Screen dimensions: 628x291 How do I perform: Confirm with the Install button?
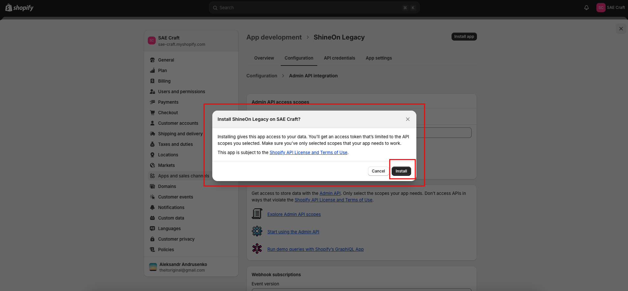tap(401, 171)
